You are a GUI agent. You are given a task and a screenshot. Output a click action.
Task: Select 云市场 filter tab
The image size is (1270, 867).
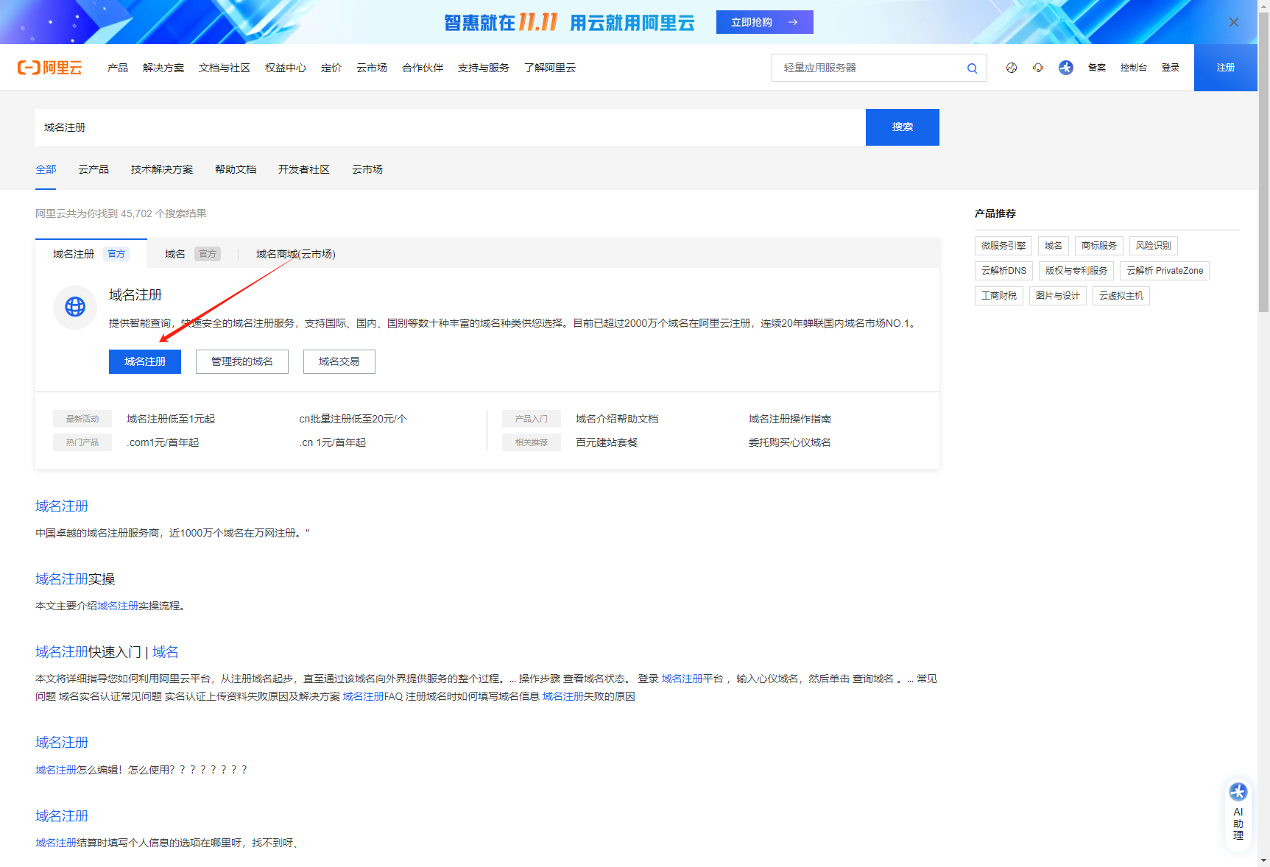click(367, 169)
